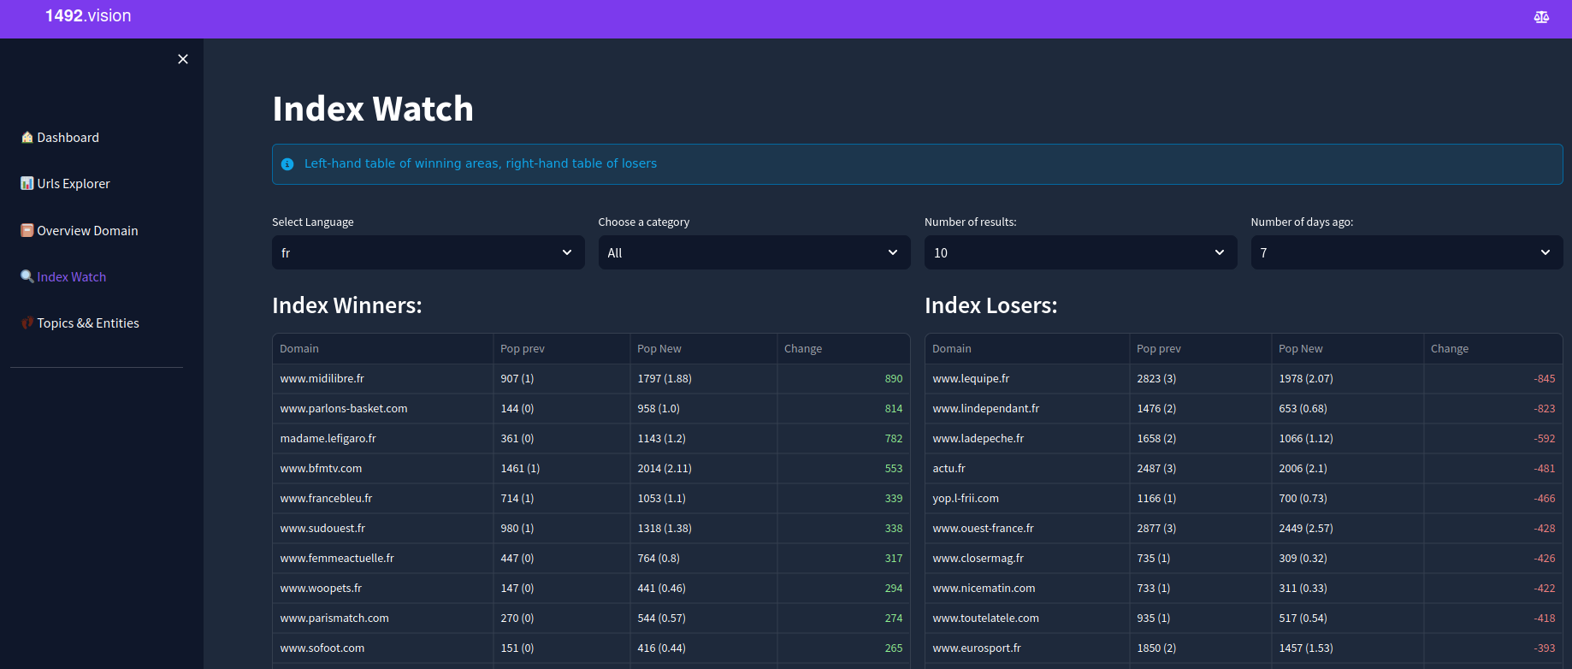The height and width of the screenshot is (669, 1572).
Task: Click the Index Watch magnifier icon
Action: [x=27, y=276]
